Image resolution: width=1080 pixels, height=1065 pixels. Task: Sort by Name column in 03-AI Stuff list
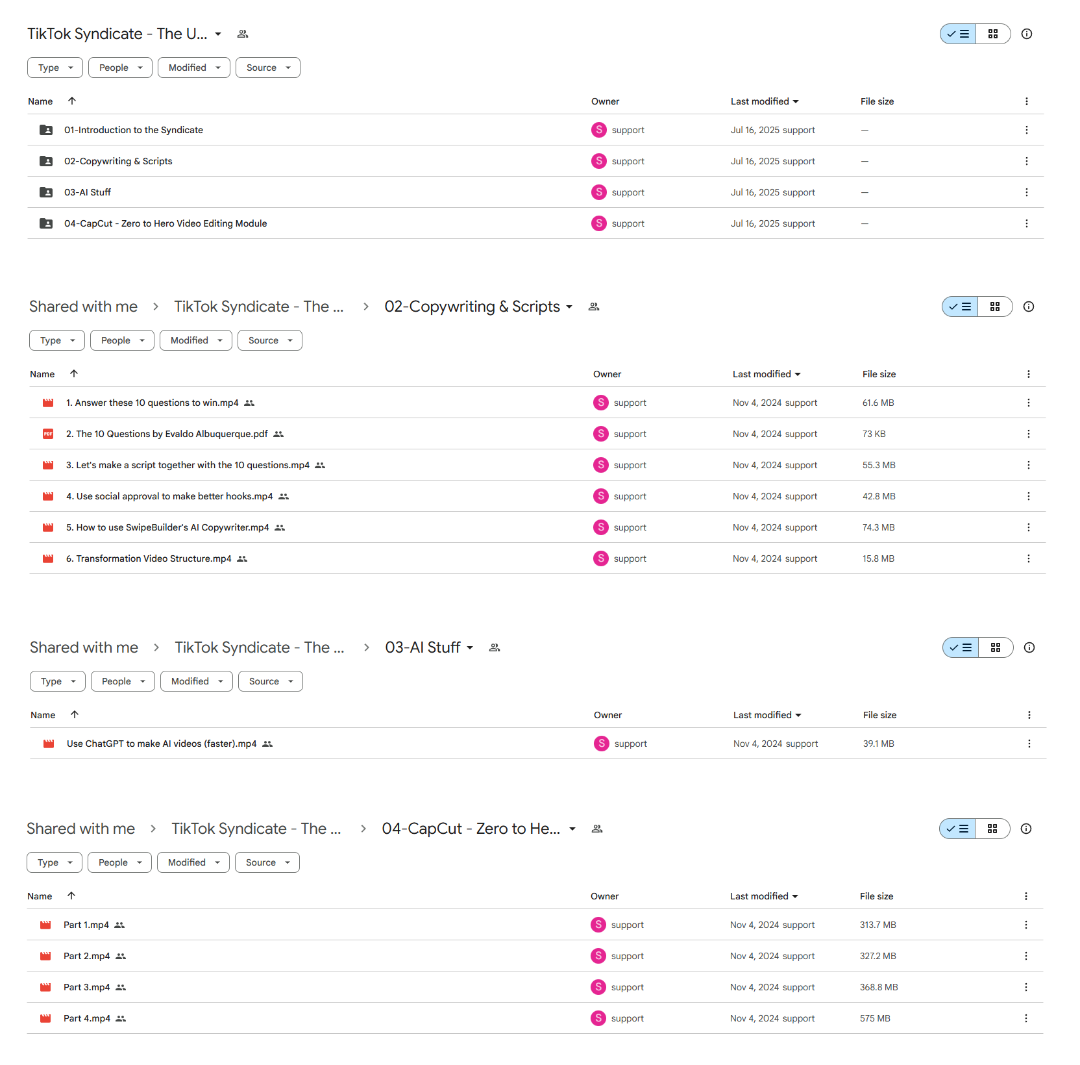pyautogui.click(x=43, y=715)
